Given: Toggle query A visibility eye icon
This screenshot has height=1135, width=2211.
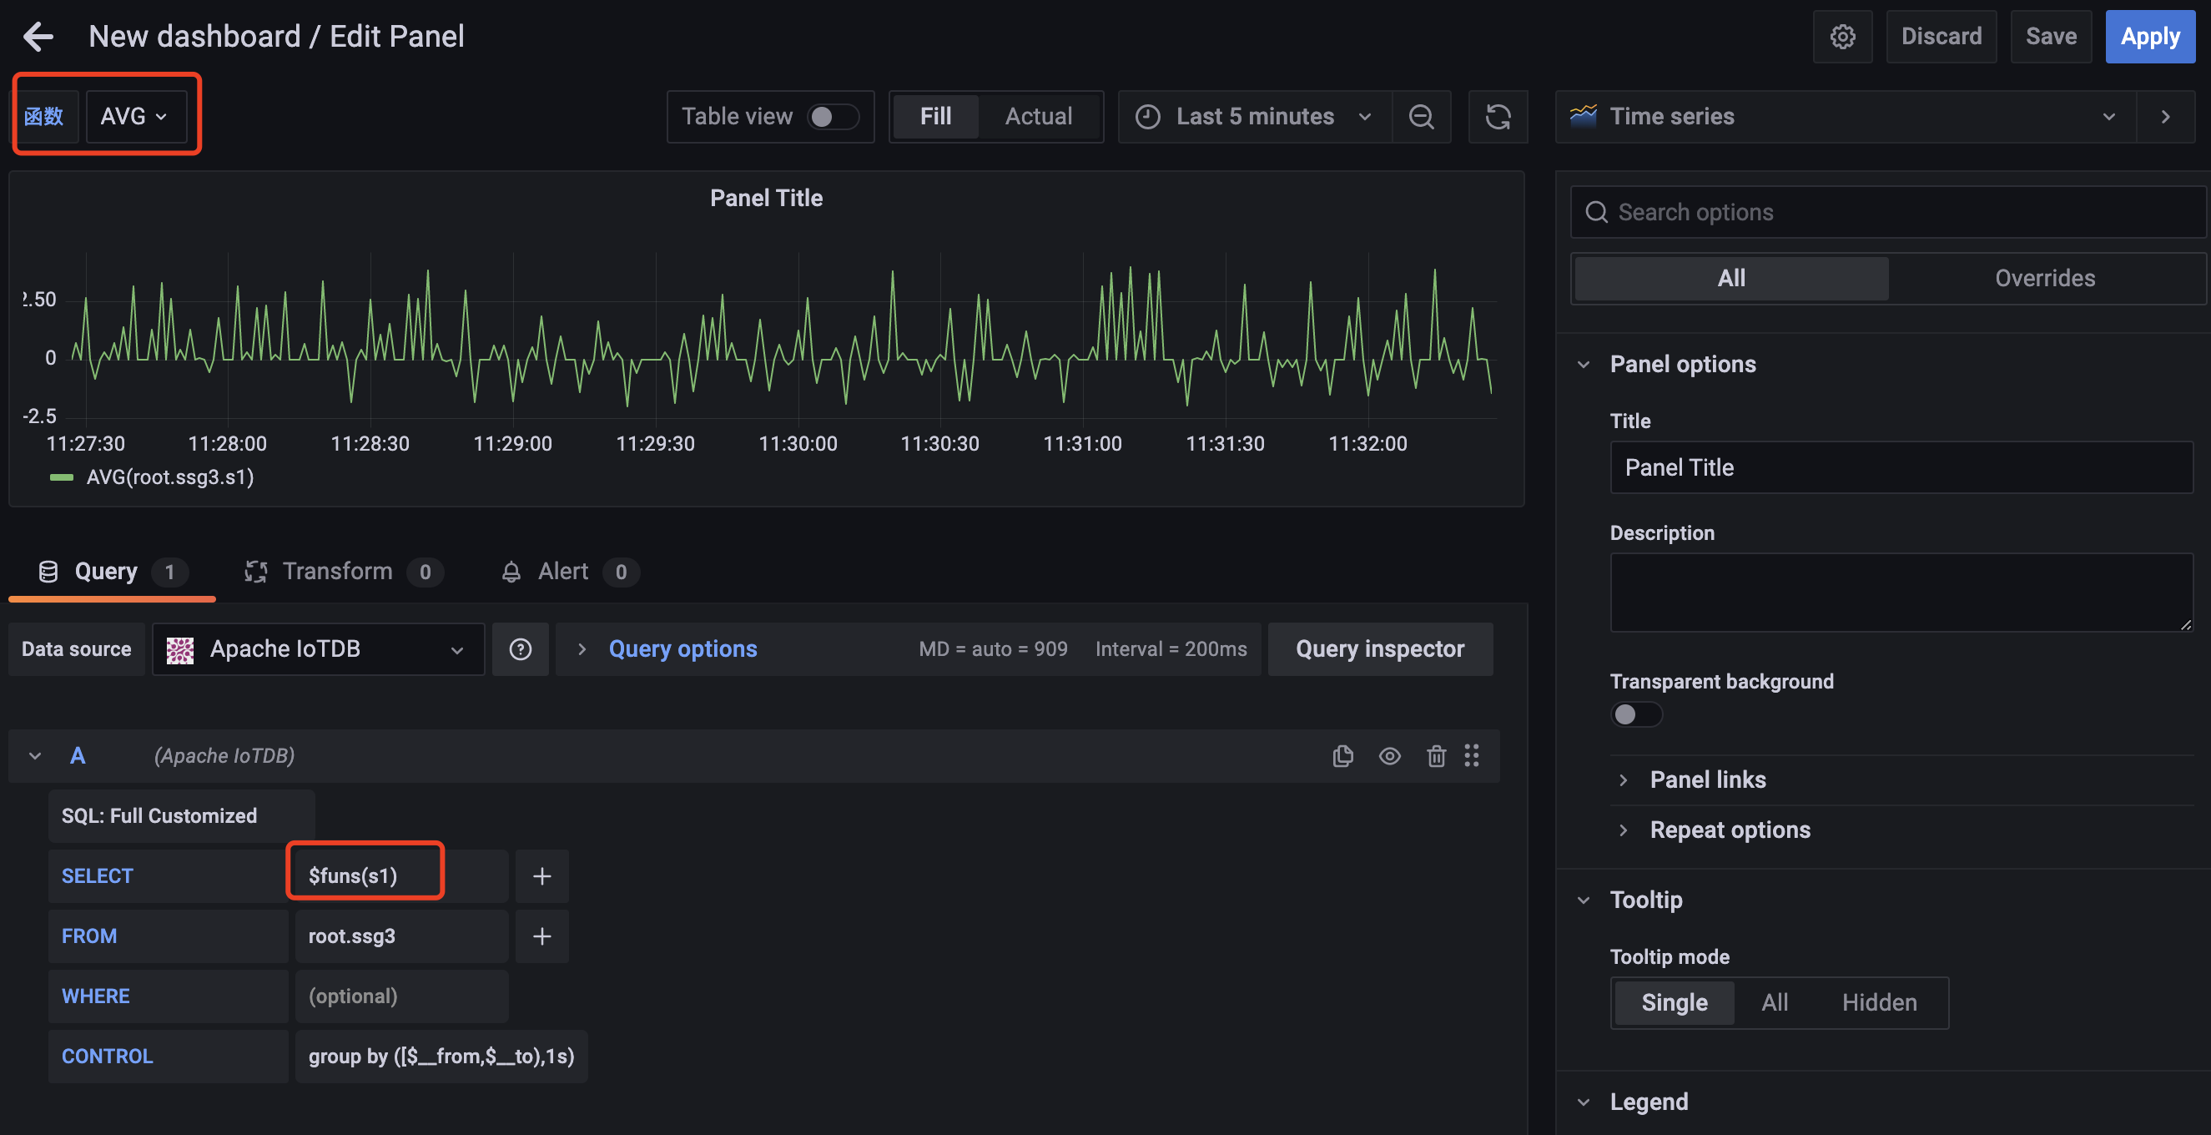Looking at the screenshot, I should click(x=1390, y=755).
